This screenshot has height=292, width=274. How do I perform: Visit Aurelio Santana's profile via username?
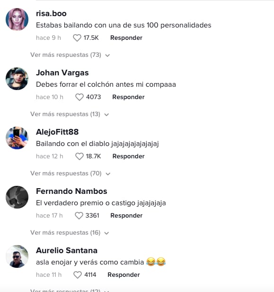(x=67, y=250)
